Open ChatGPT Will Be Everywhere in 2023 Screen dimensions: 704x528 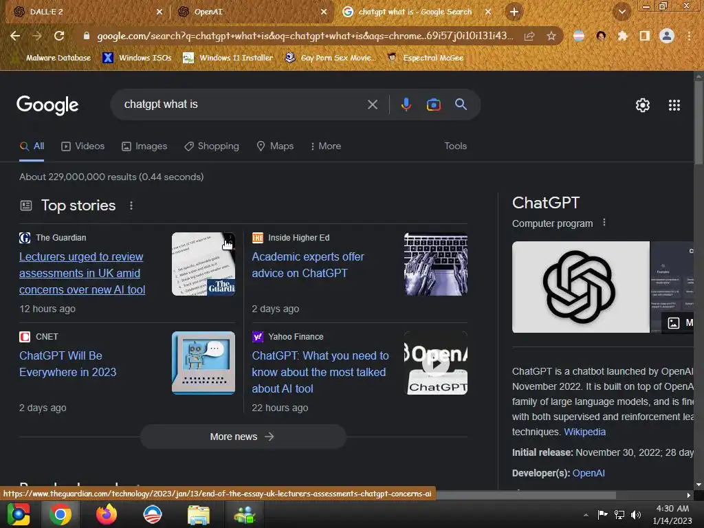point(68,364)
